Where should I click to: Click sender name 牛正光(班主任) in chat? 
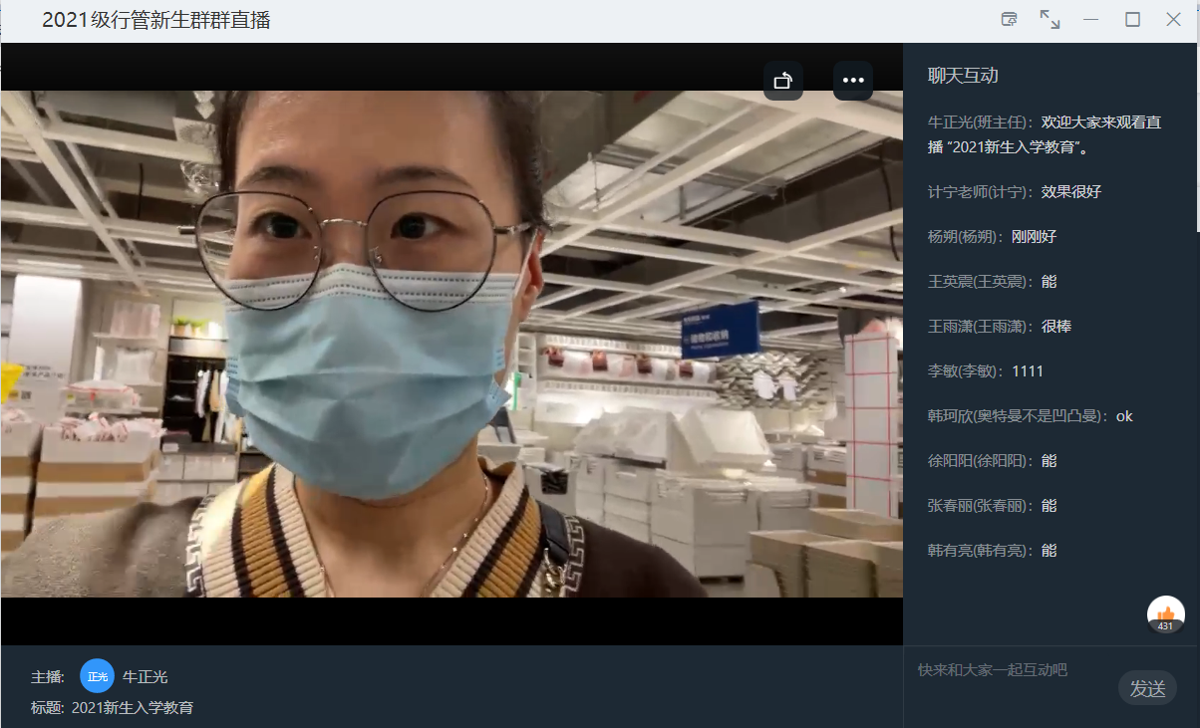tap(981, 122)
